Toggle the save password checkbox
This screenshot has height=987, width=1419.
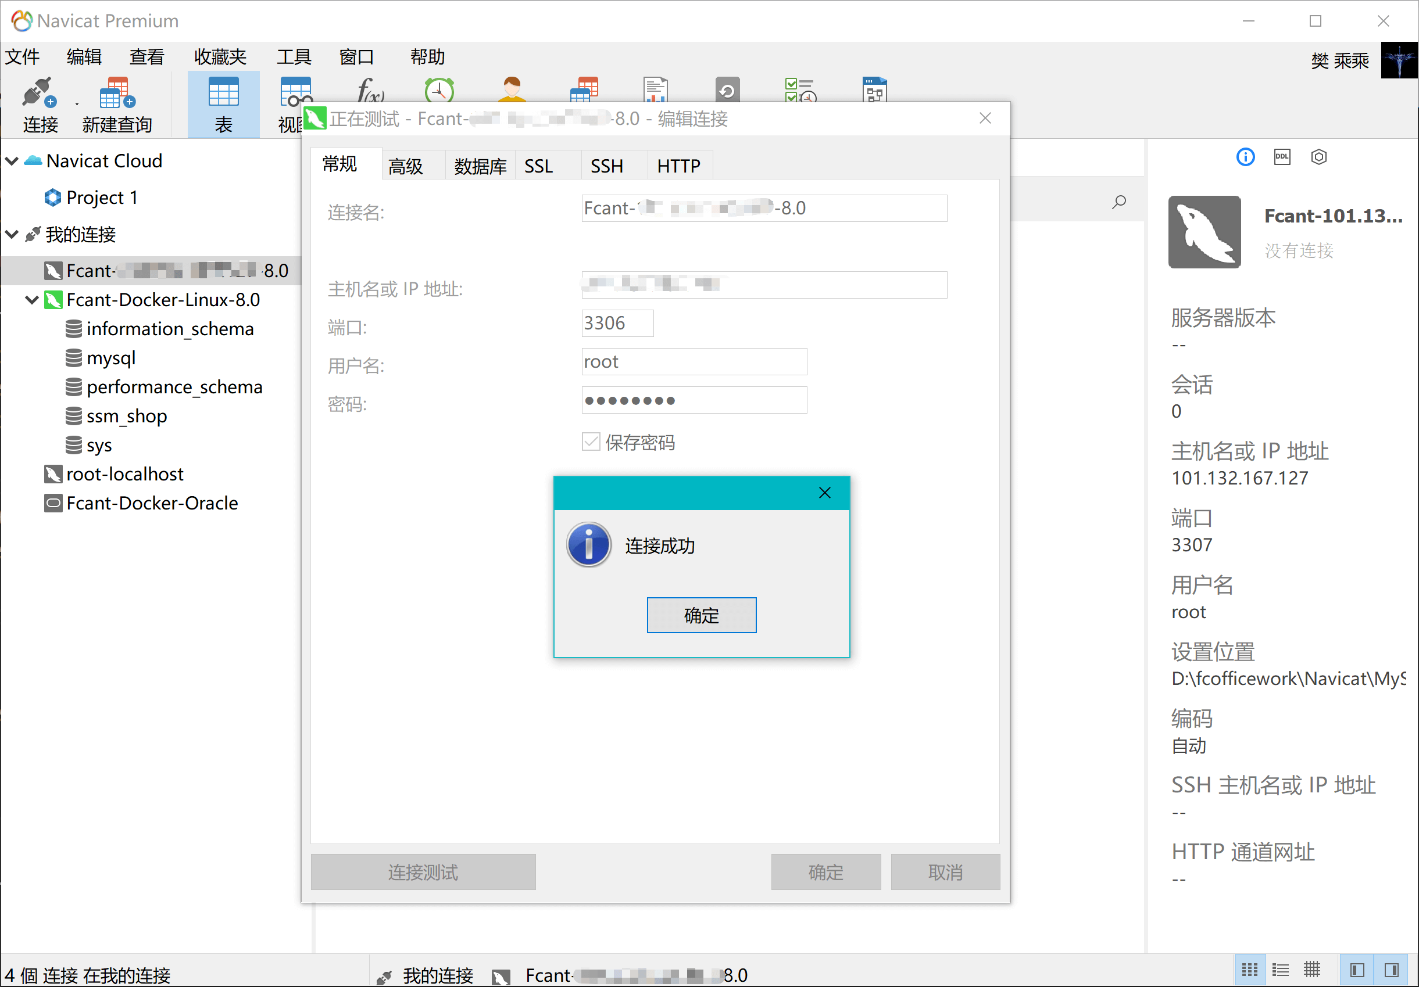pyautogui.click(x=591, y=442)
